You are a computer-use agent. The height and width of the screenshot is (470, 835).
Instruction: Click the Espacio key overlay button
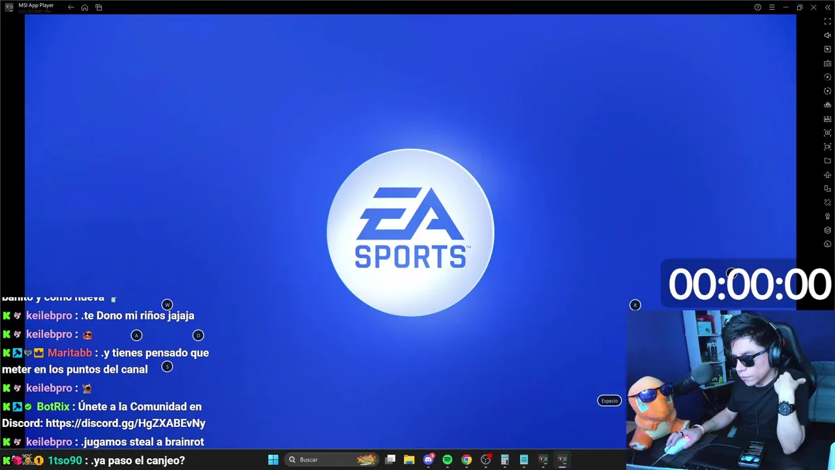[609, 401]
